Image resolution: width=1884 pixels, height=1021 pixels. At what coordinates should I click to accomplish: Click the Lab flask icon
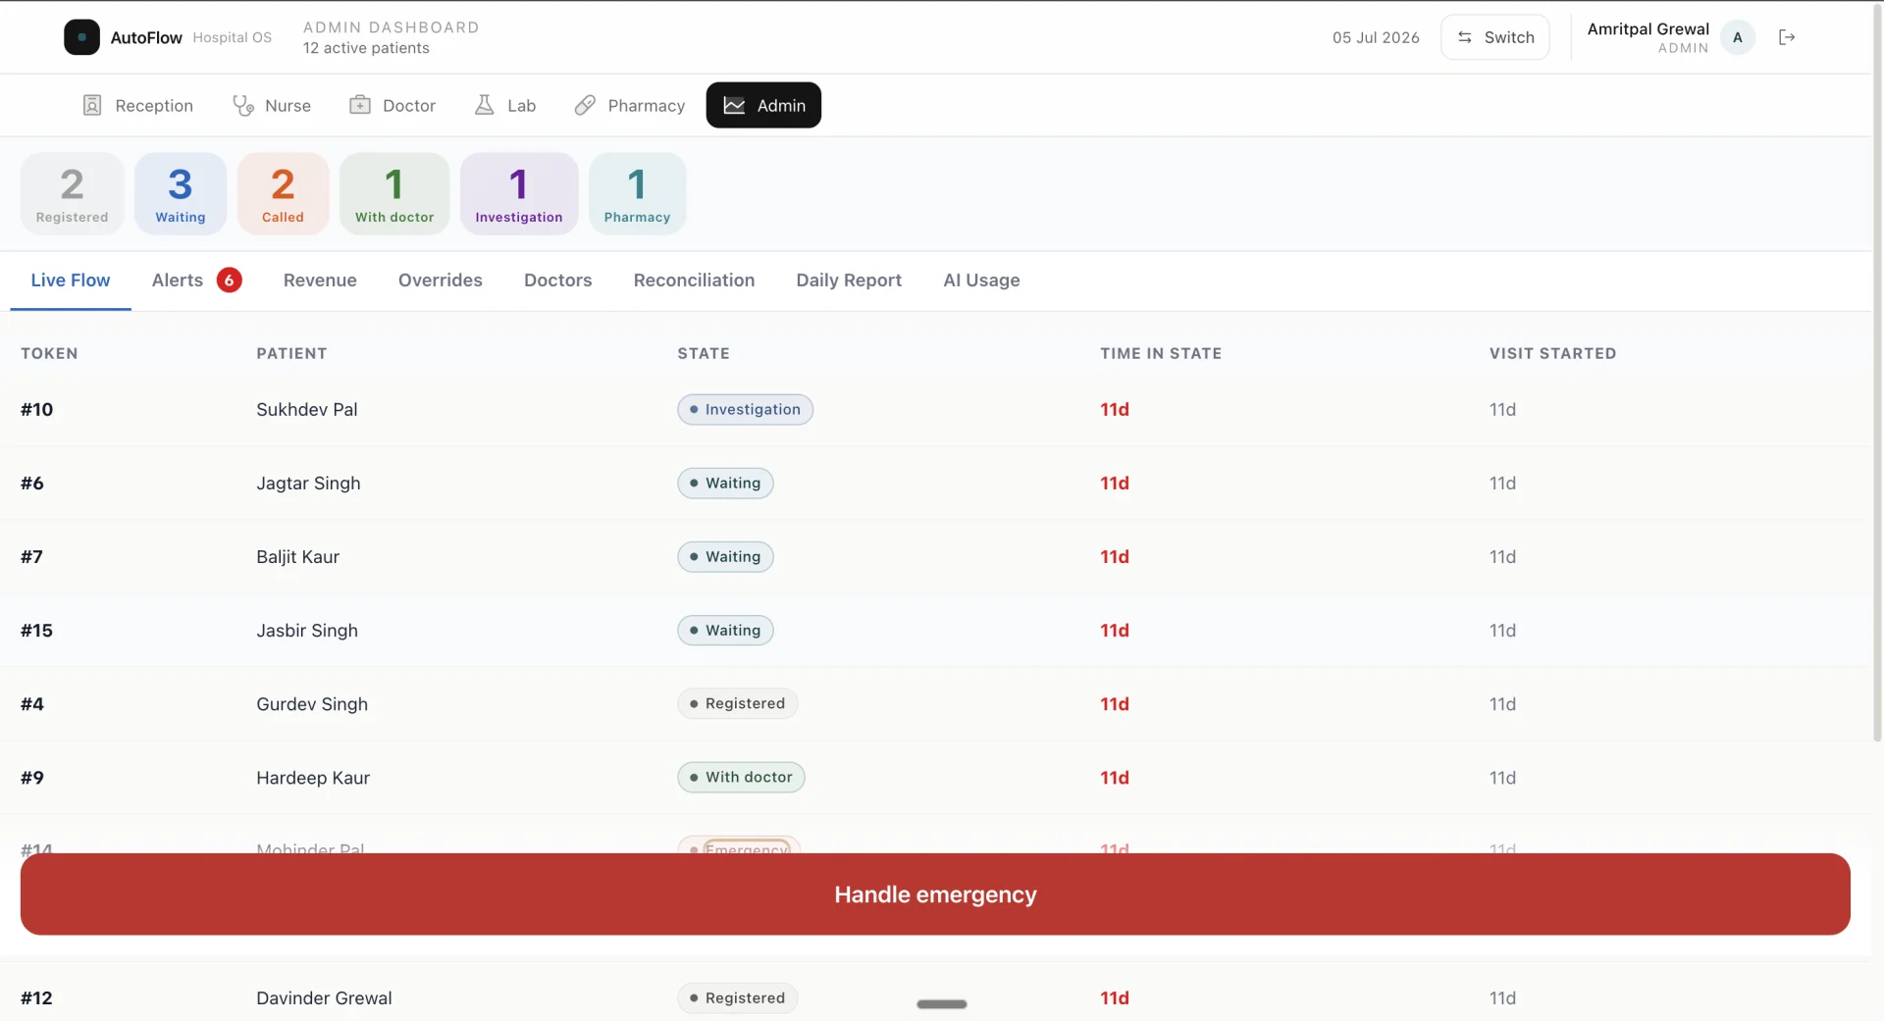tap(484, 105)
